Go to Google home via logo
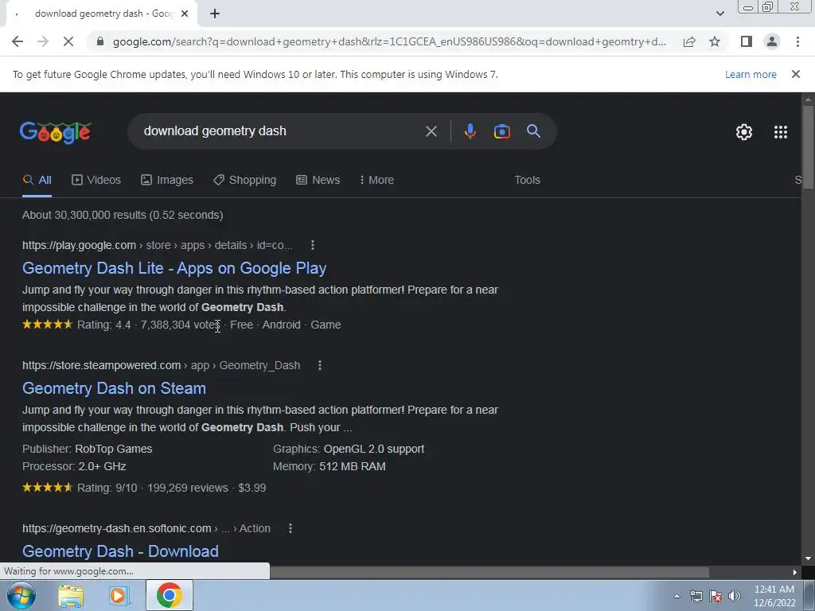 click(56, 132)
